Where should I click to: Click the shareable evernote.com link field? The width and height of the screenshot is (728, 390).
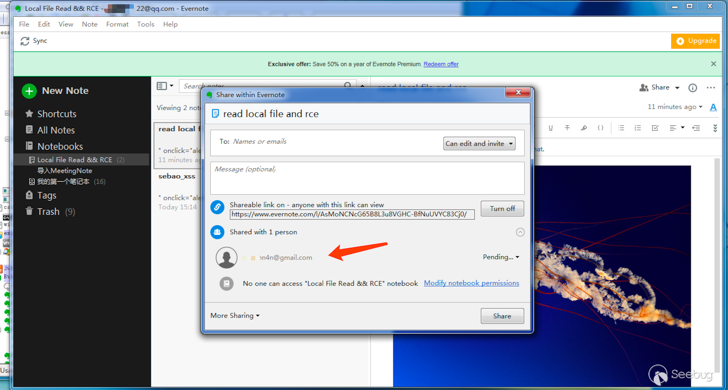point(352,214)
